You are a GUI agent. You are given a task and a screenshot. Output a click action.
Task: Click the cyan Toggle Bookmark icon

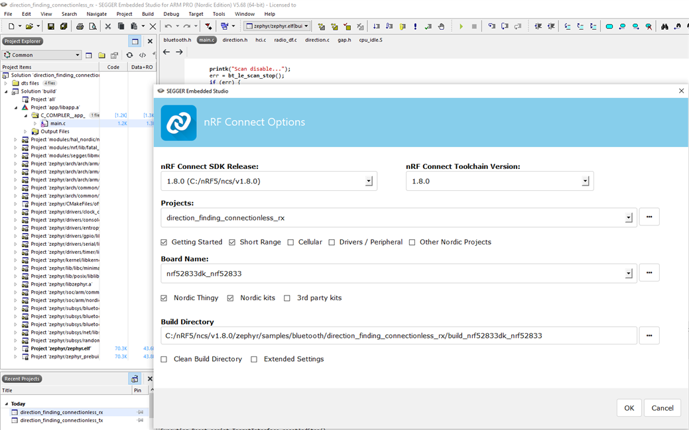point(609,27)
